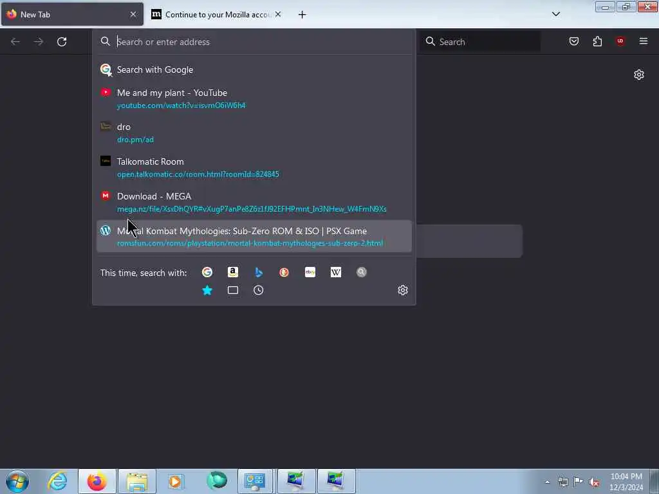The width and height of the screenshot is (659, 494).
Task: Reload the page with the refresh icon
Action: tap(62, 42)
